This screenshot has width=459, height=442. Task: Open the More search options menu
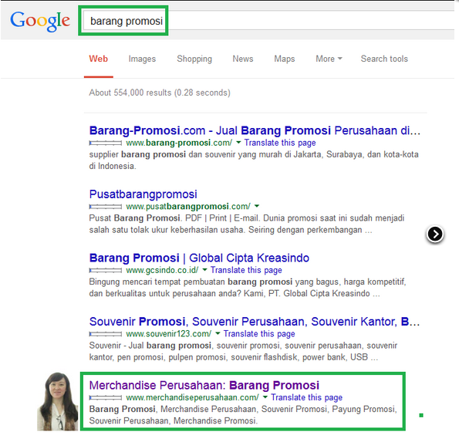tap(329, 59)
